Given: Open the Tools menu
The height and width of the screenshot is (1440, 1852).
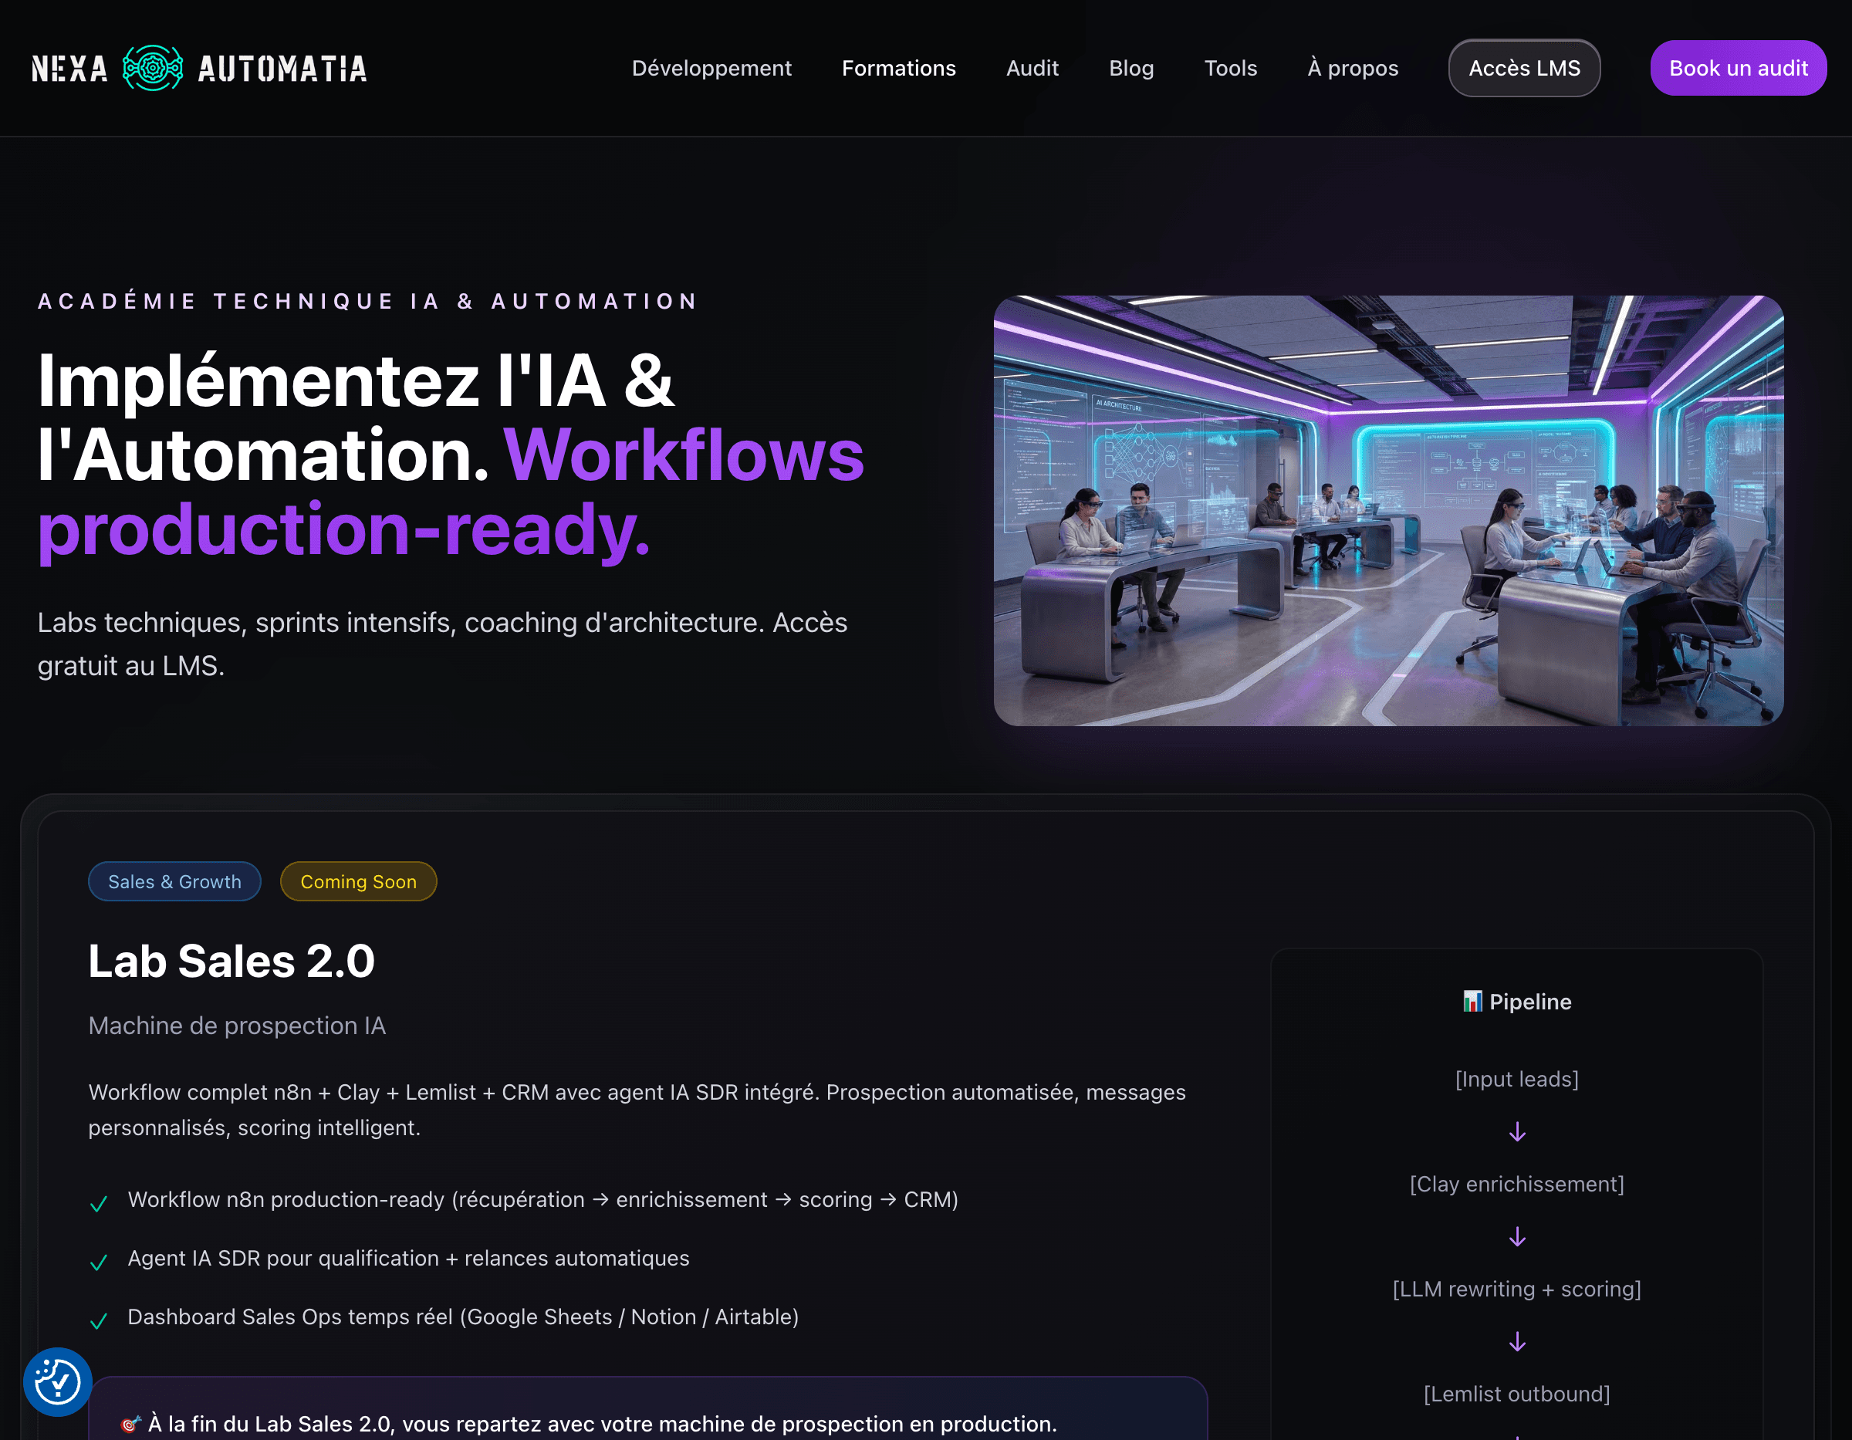Looking at the screenshot, I should click(1231, 68).
